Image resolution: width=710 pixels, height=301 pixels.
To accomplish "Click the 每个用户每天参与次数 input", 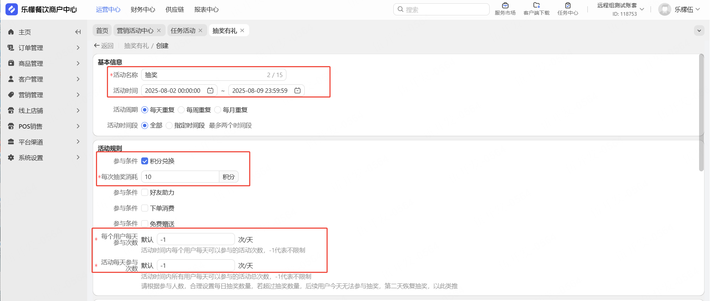I will tap(196, 240).
